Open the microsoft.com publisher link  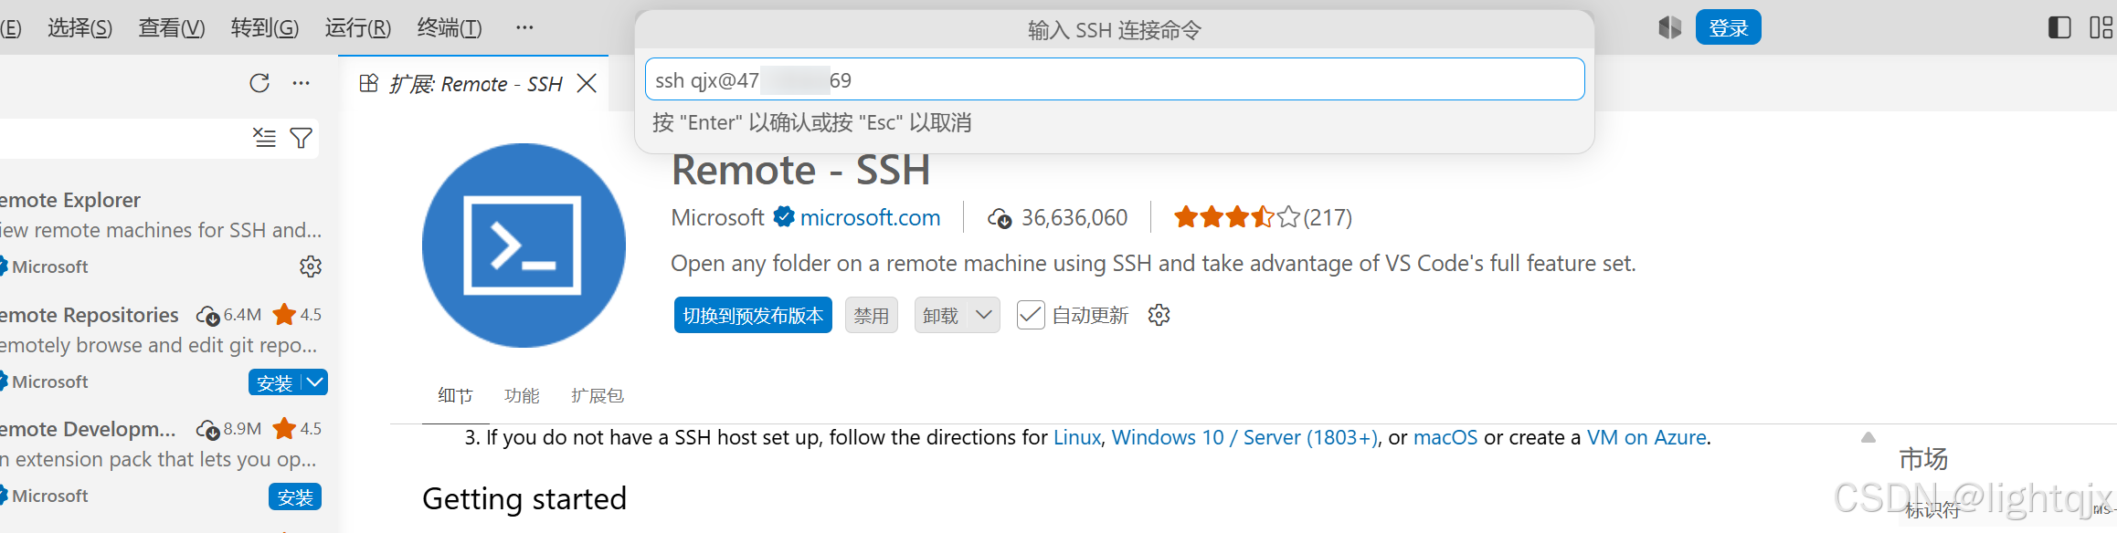[870, 217]
